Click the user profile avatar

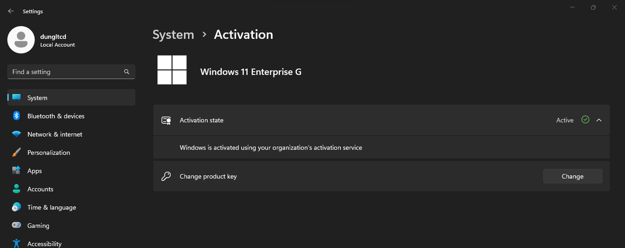tap(21, 40)
